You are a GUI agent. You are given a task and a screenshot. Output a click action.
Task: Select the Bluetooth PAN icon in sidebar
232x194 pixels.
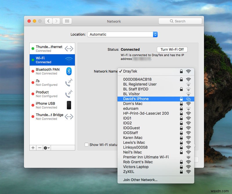tap(69, 71)
